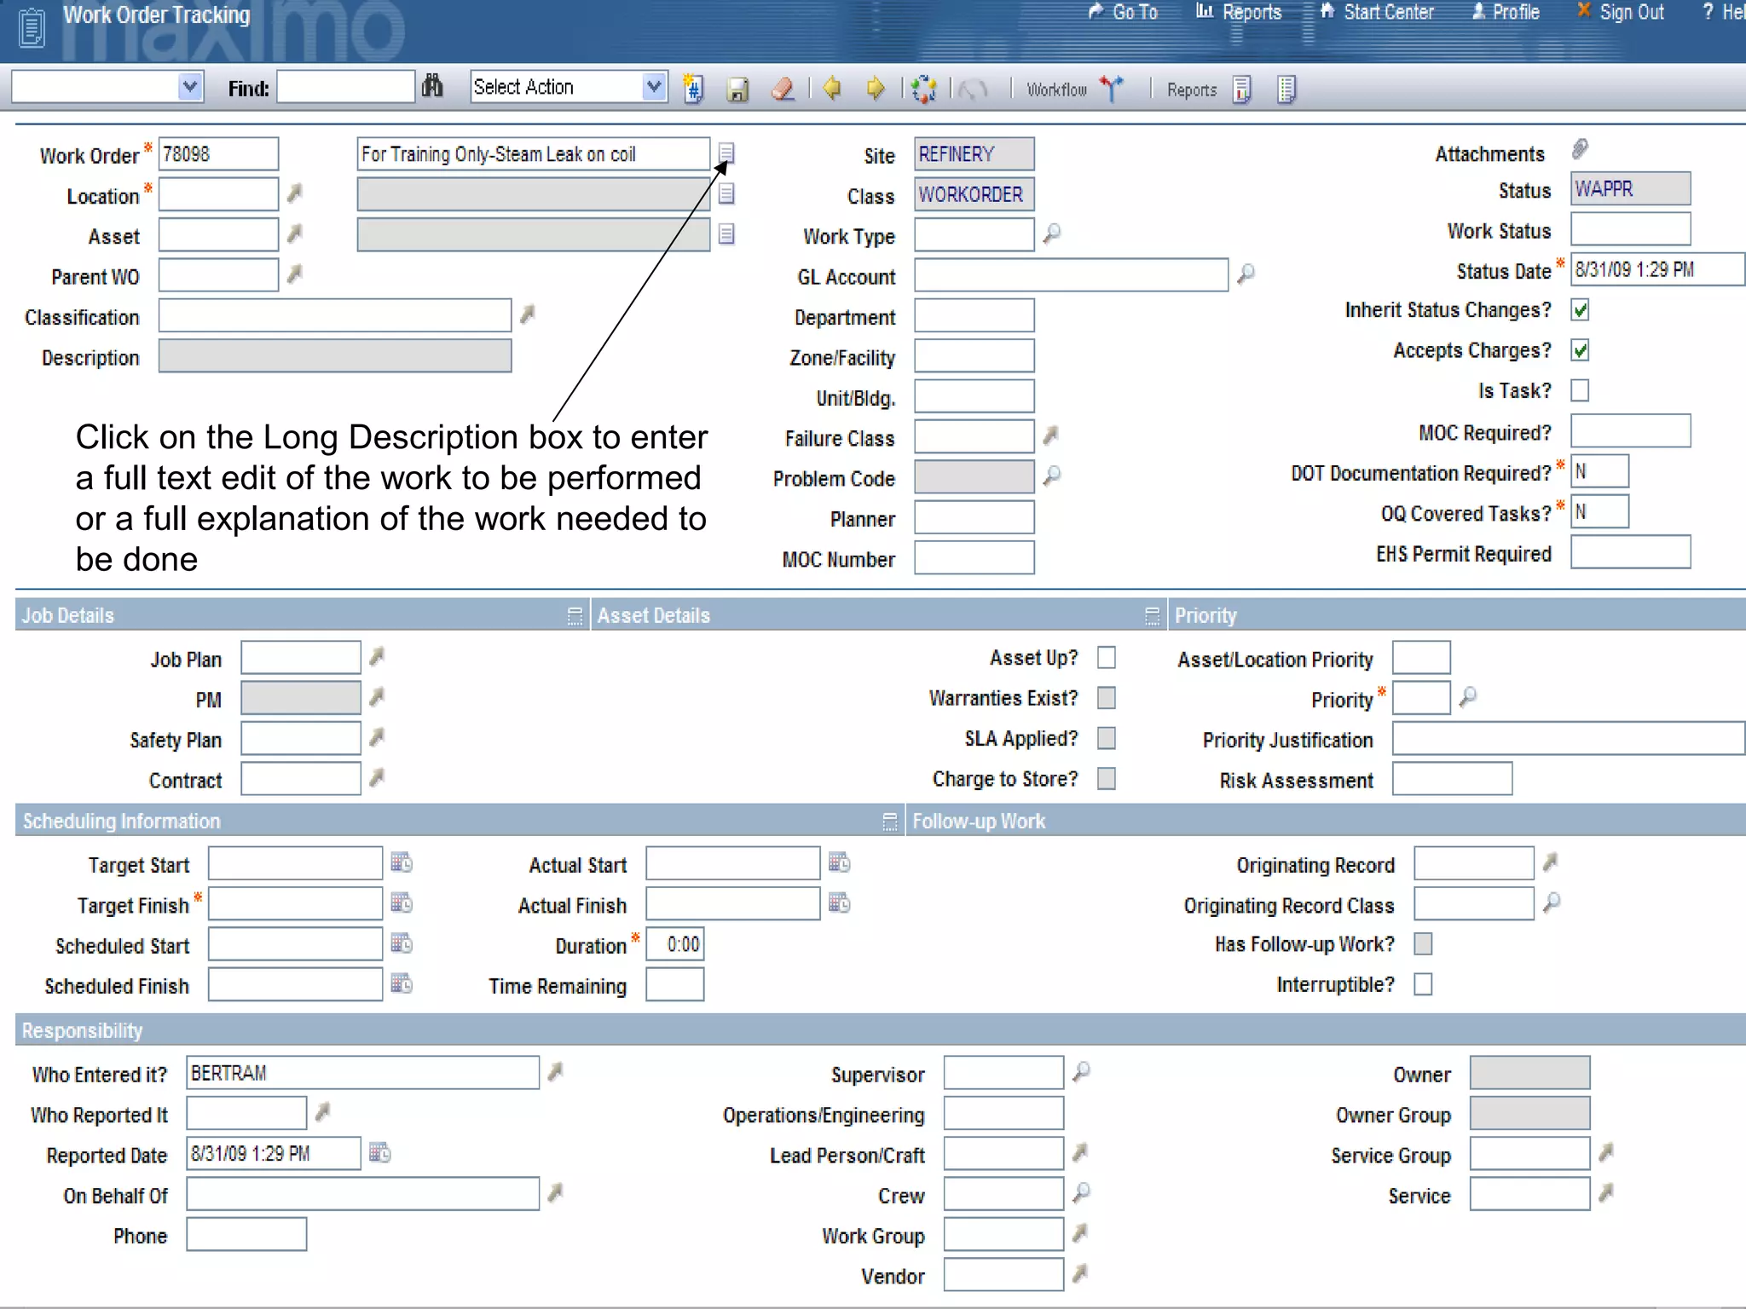Go to previous record arrow
This screenshot has width=1746, height=1309.
pos(832,89)
